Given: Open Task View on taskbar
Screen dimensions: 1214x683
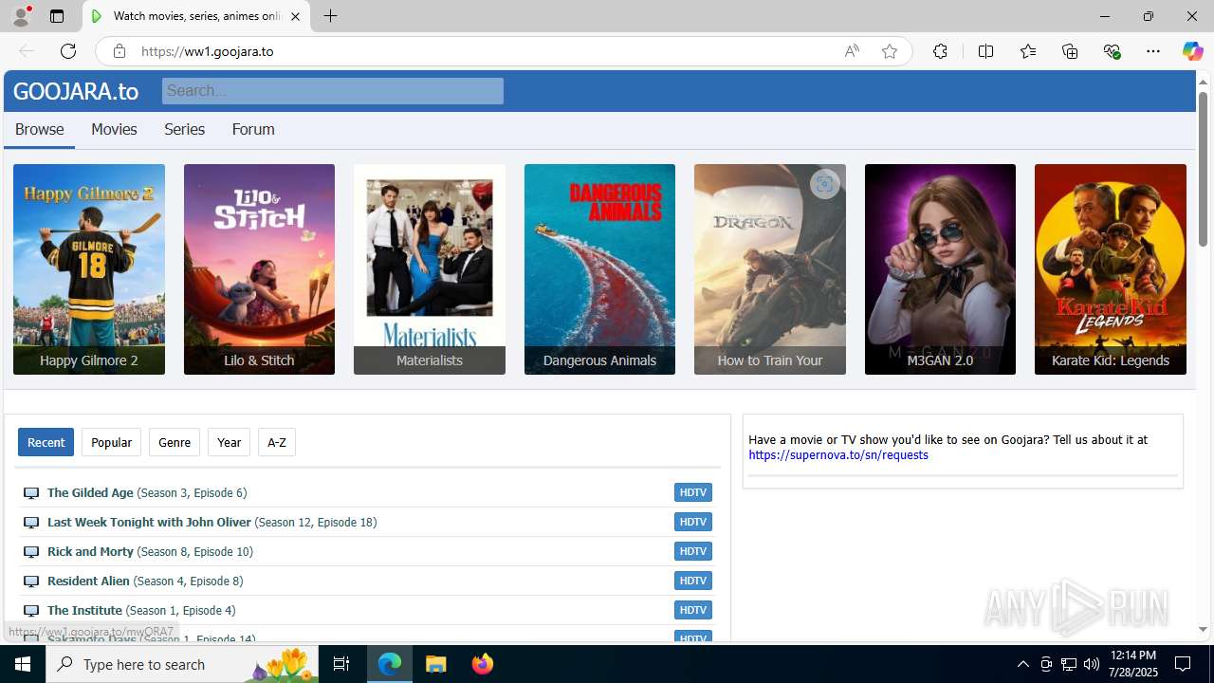Looking at the screenshot, I should (342, 664).
